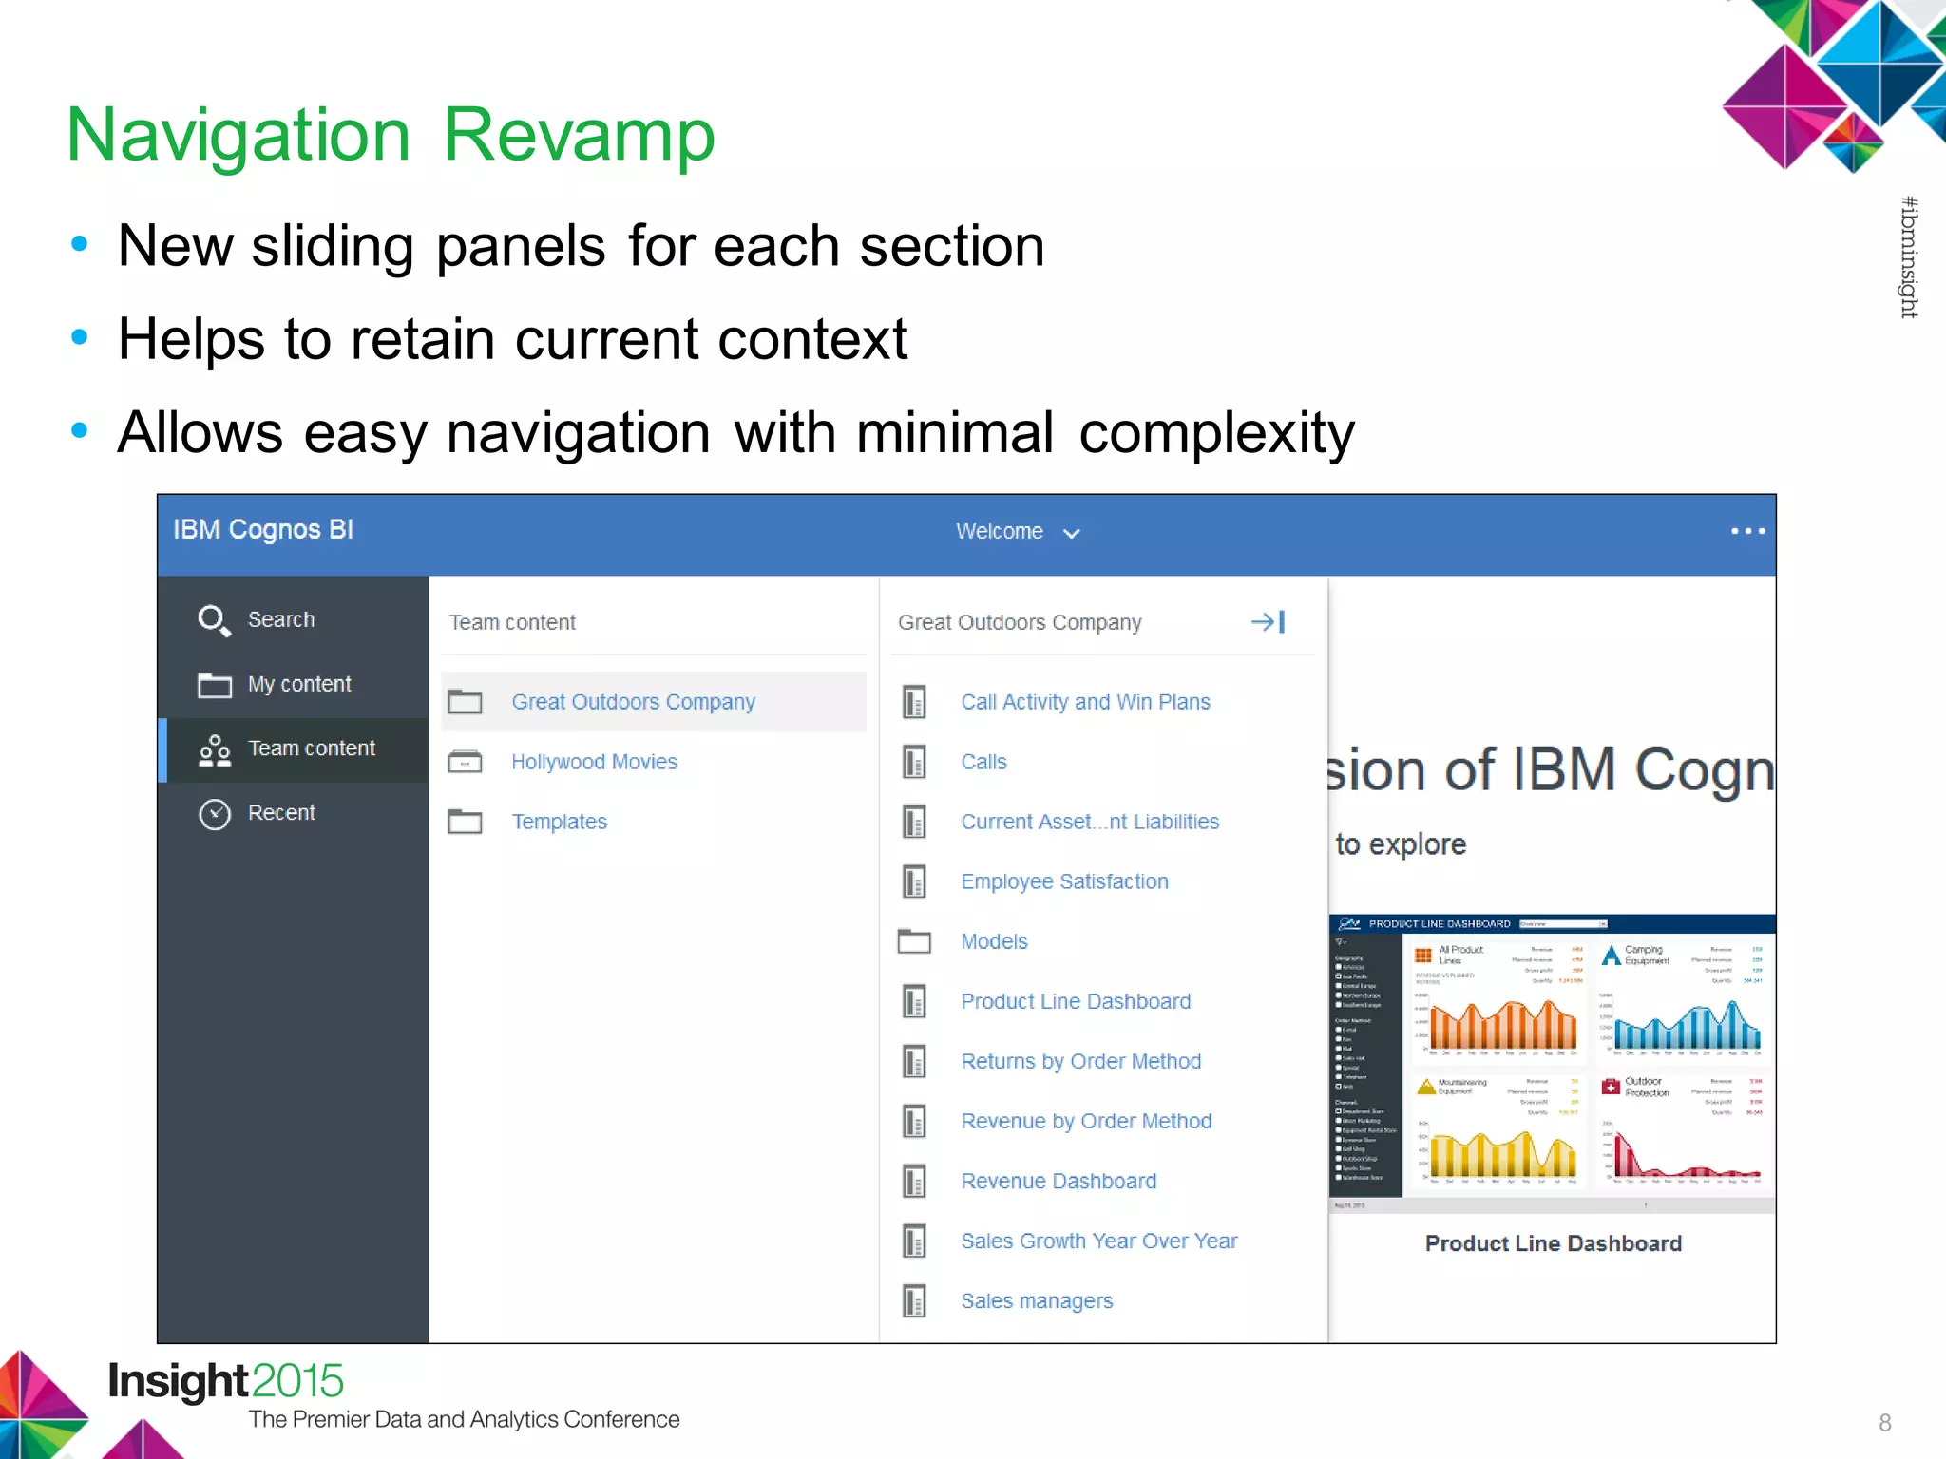Open the Templates folder
The height and width of the screenshot is (1459, 1946).
coord(559,822)
